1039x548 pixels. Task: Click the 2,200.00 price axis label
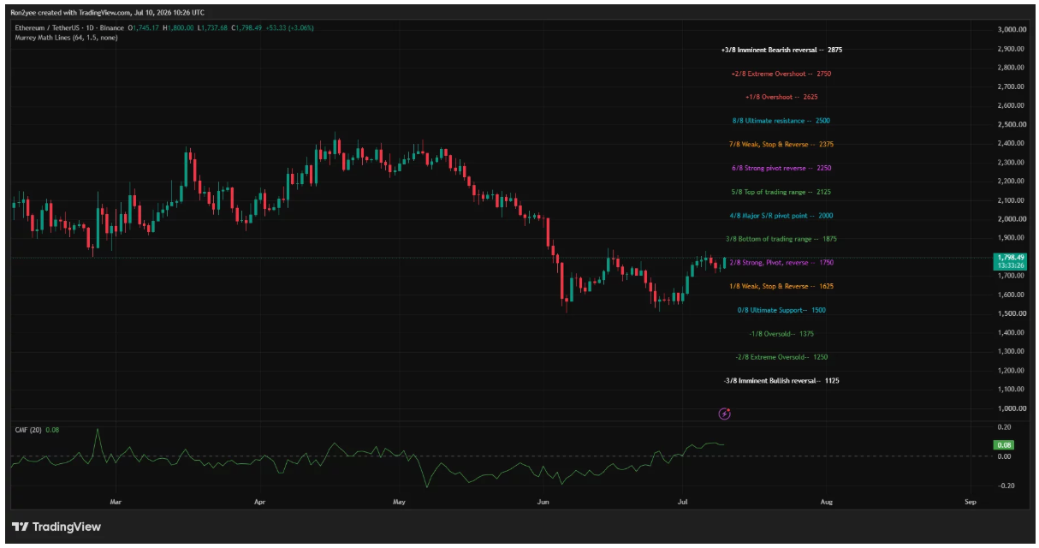[x=1011, y=182]
